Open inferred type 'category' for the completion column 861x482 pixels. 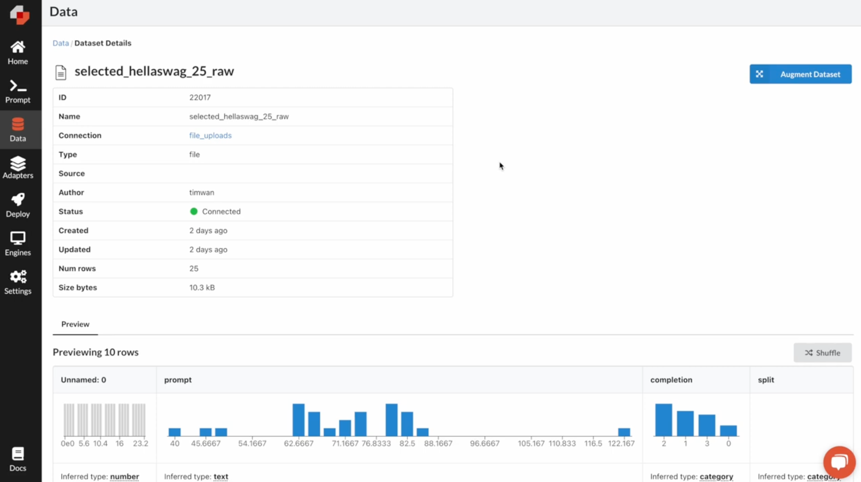point(716,476)
